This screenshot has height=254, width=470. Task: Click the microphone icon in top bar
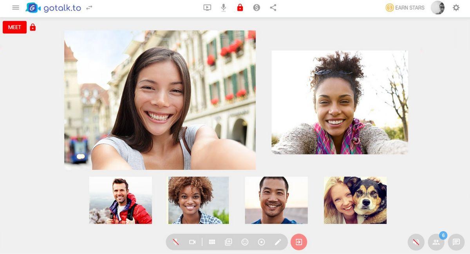pyautogui.click(x=224, y=7)
